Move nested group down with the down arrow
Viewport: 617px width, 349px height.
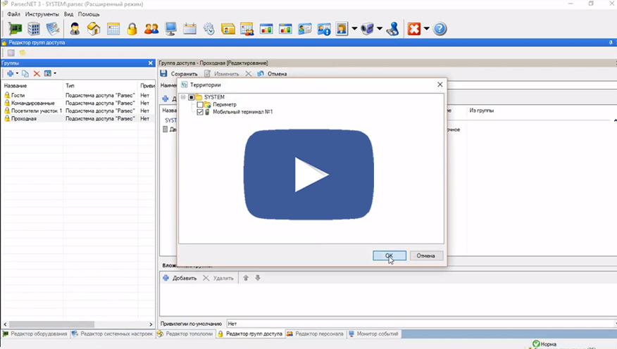pos(258,278)
